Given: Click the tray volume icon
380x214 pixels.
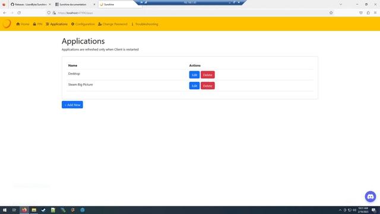Looking at the screenshot, I should tap(354, 210).
